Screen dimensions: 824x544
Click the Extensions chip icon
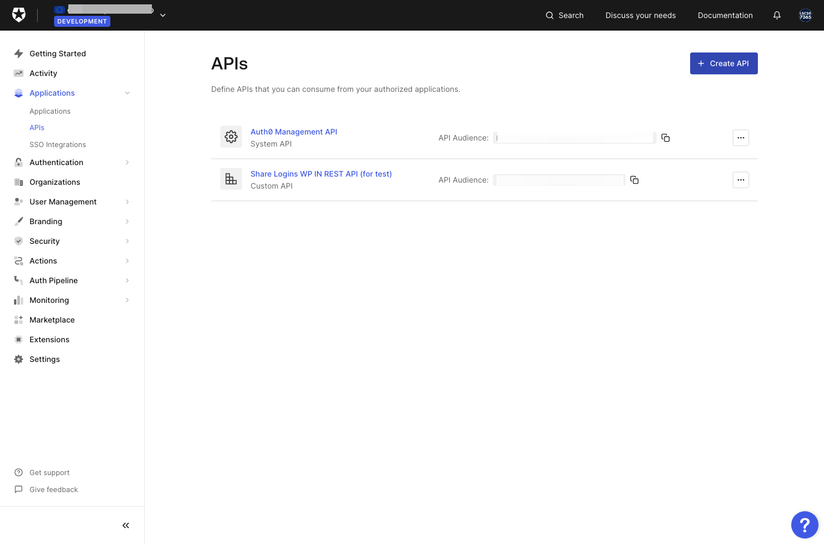click(19, 340)
